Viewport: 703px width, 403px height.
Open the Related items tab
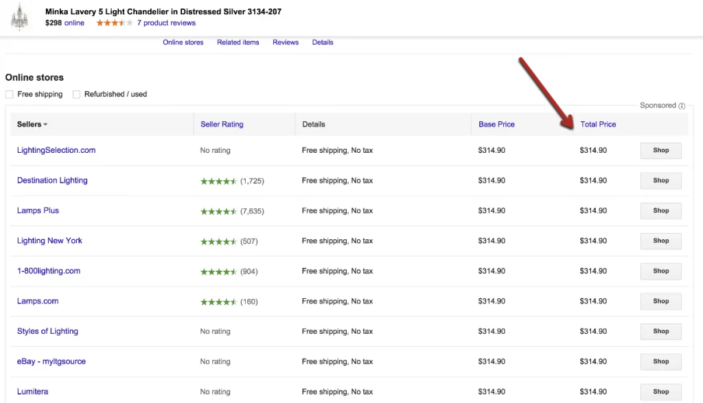click(238, 42)
